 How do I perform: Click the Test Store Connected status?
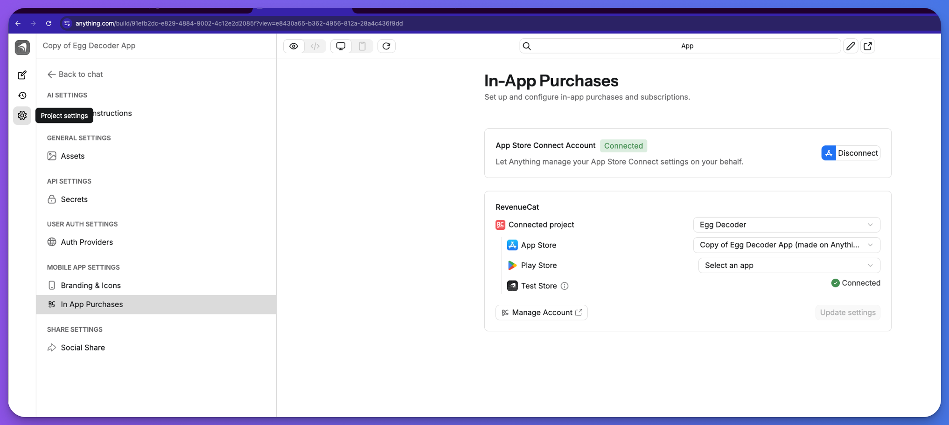pos(856,283)
